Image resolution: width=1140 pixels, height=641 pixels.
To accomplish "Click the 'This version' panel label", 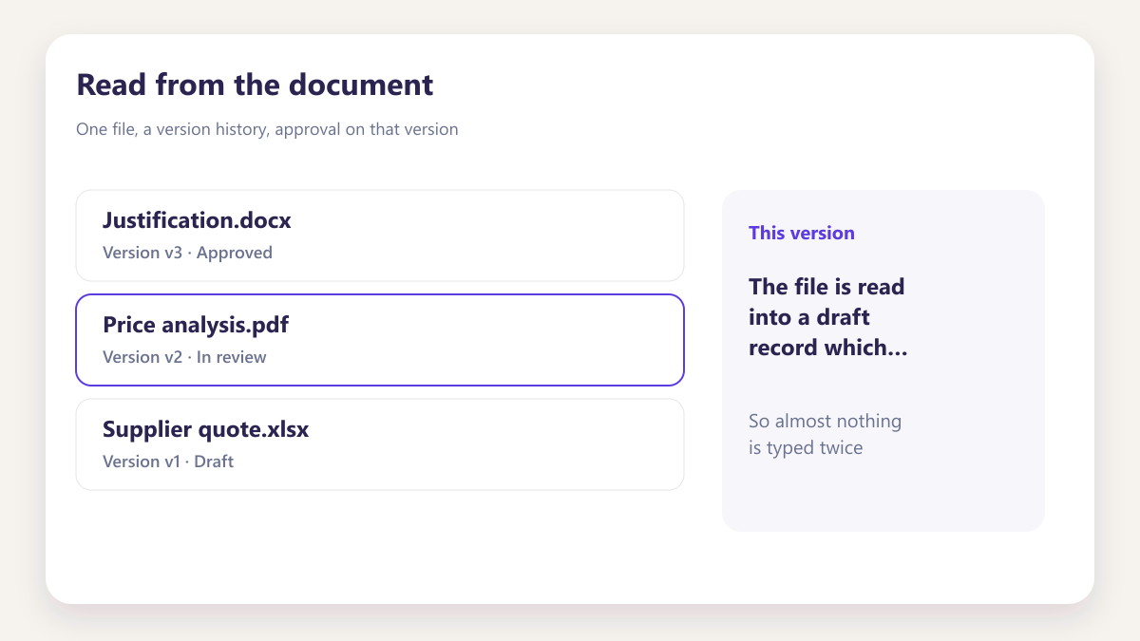I will point(802,233).
